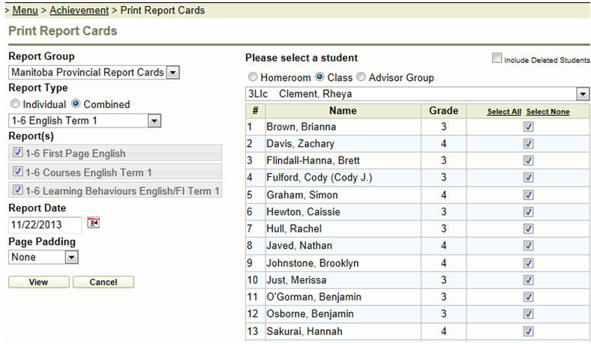Go to Menu in the breadcrumb

[x=25, y=10]
